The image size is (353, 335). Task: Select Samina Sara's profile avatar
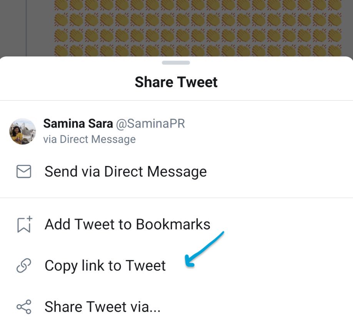pos(22,131)
